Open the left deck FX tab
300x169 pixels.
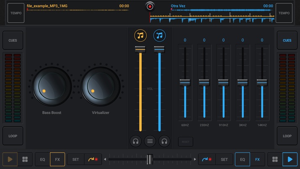click(57, 159)
